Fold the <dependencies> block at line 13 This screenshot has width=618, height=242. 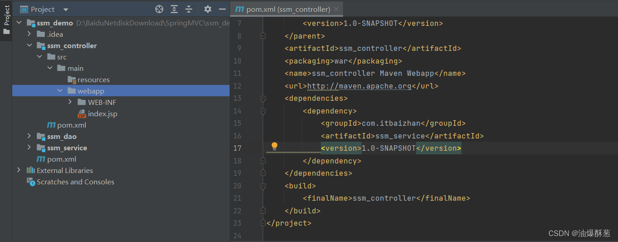pyautogui.click(x=263, y=98)
